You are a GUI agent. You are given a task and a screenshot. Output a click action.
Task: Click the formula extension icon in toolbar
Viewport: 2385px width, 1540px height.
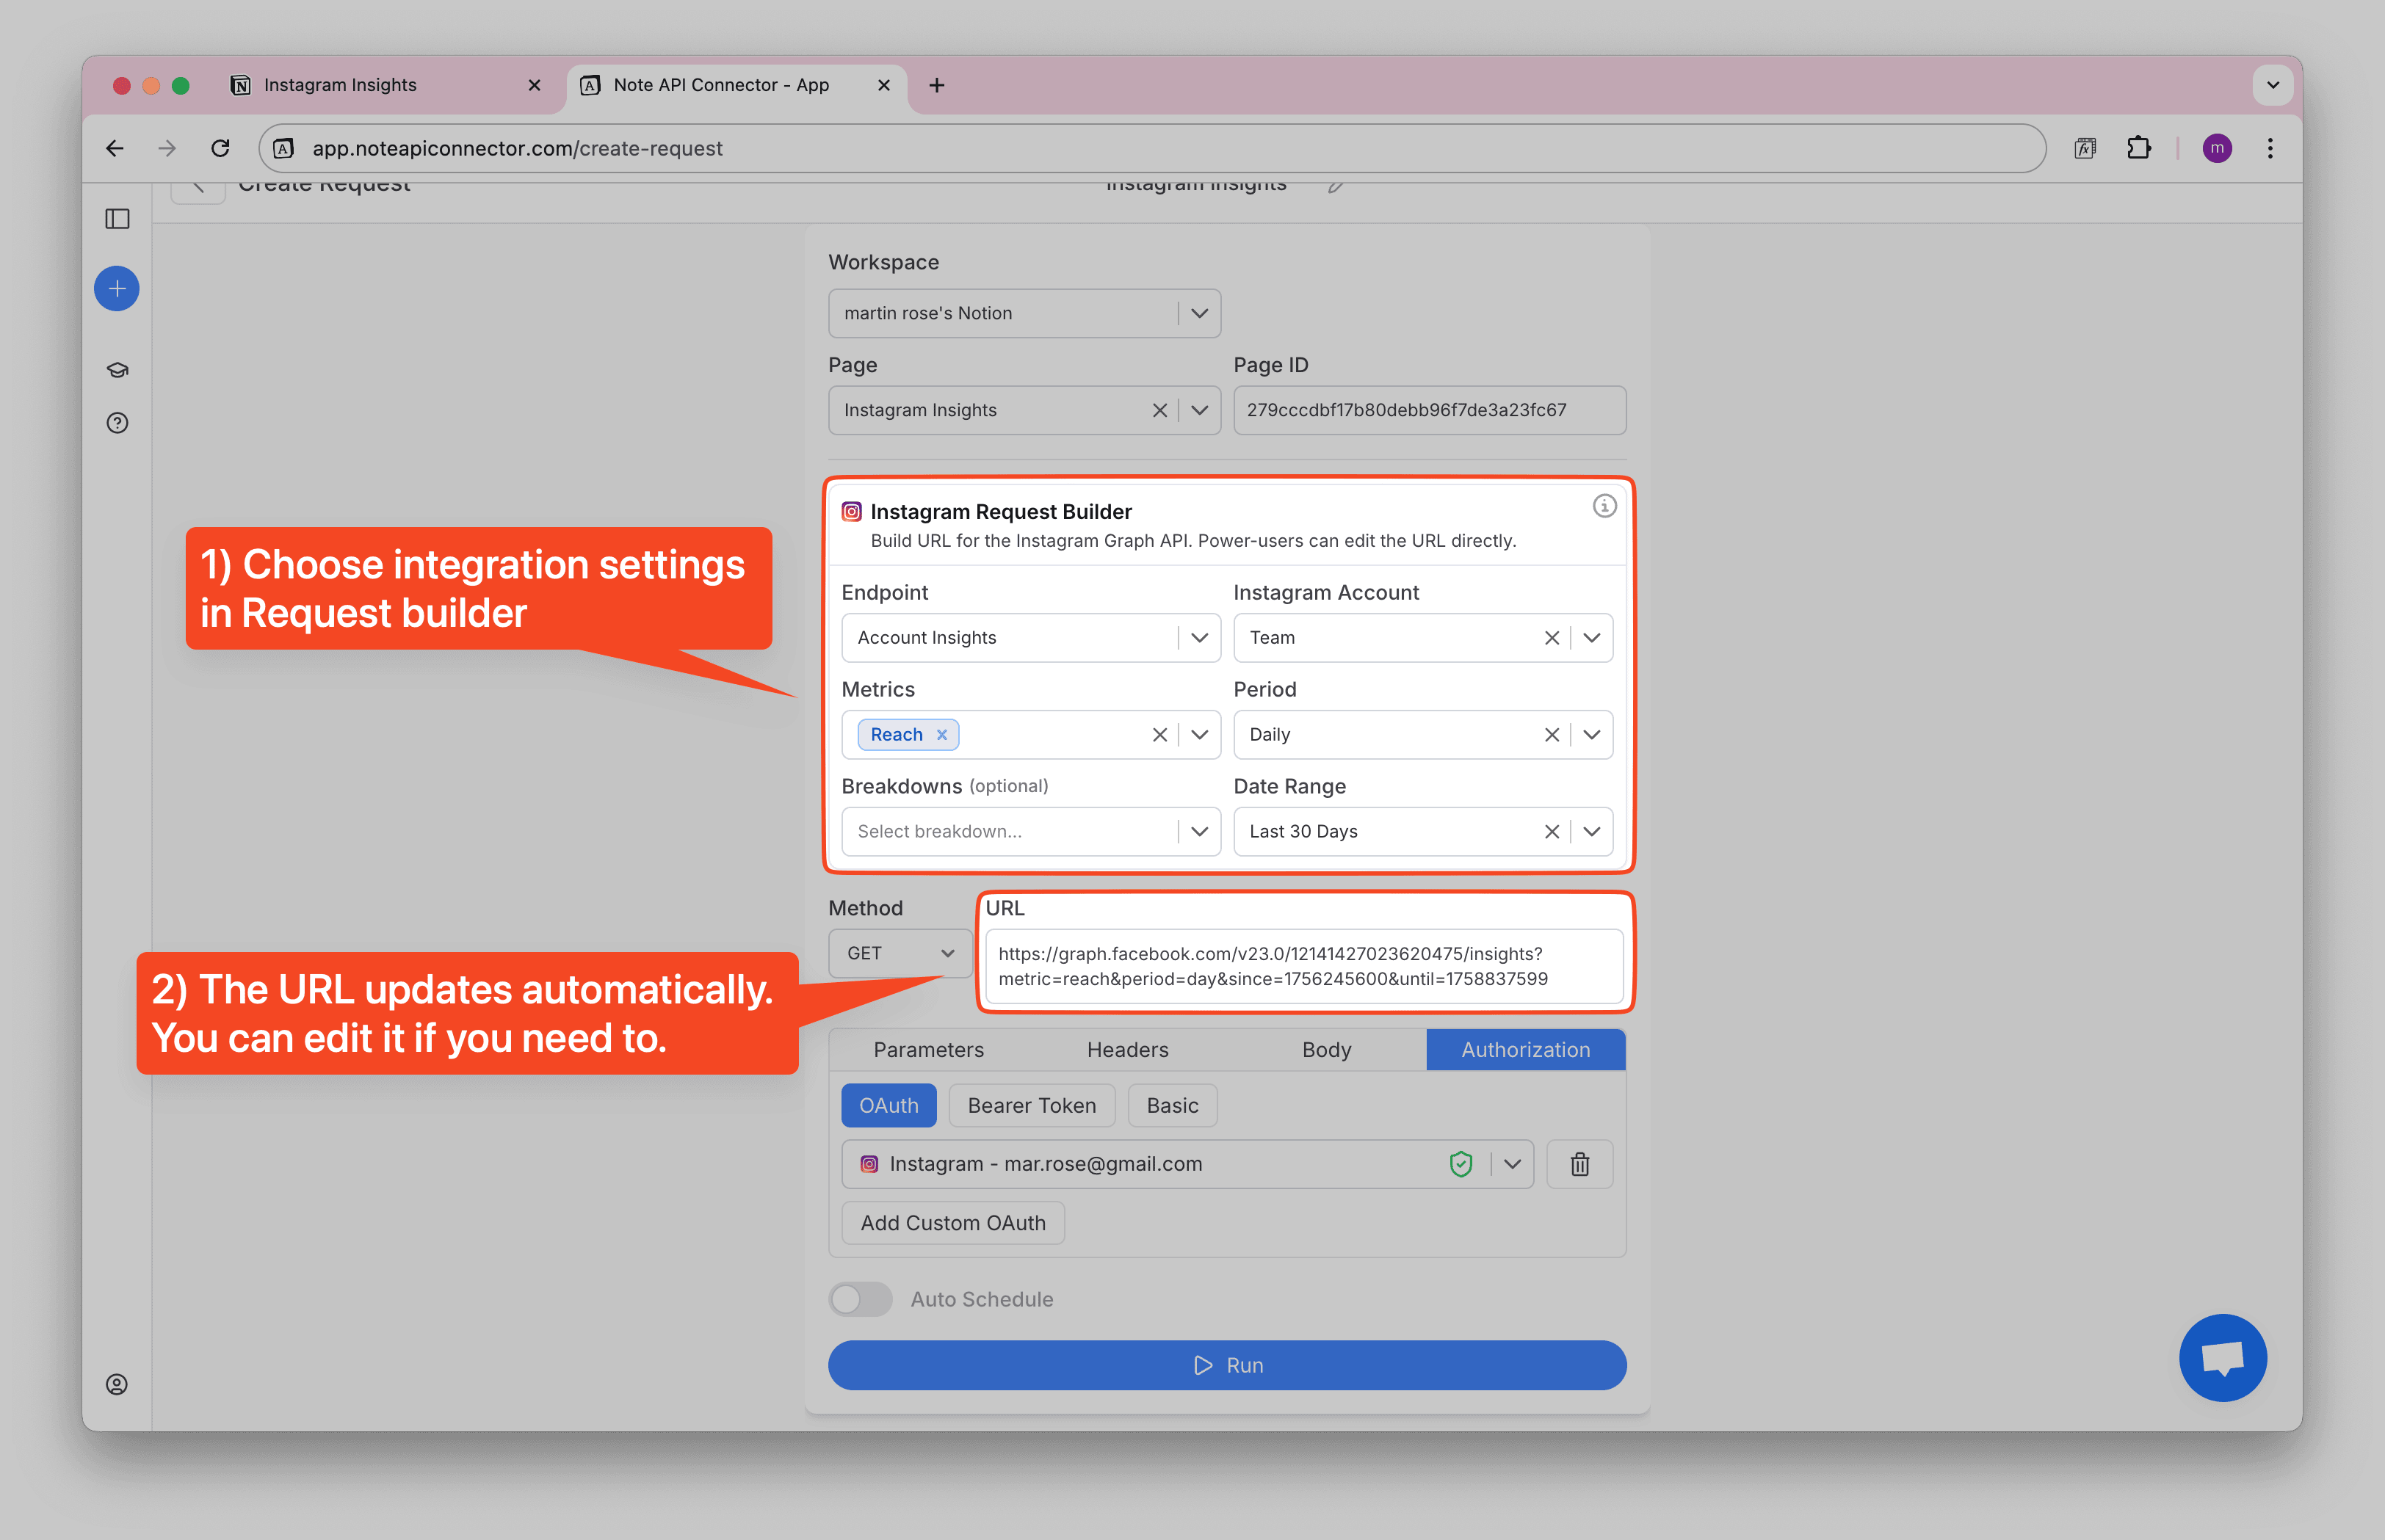[2085, 148]
